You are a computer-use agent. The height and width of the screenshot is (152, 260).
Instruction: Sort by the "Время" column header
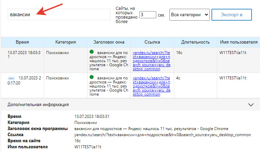pos(22,42)
